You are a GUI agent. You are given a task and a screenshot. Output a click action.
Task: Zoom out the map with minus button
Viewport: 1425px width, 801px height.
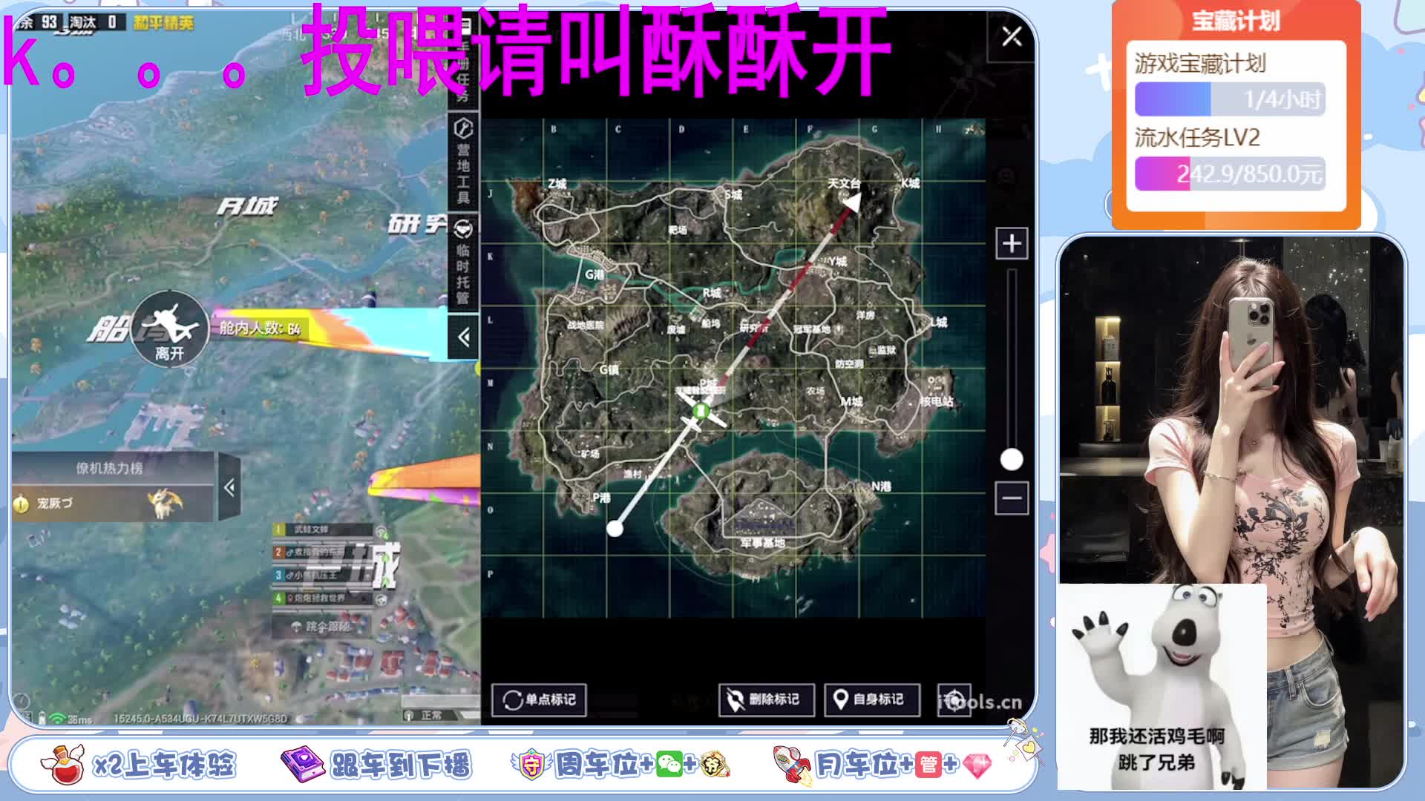coord(1012,498)
